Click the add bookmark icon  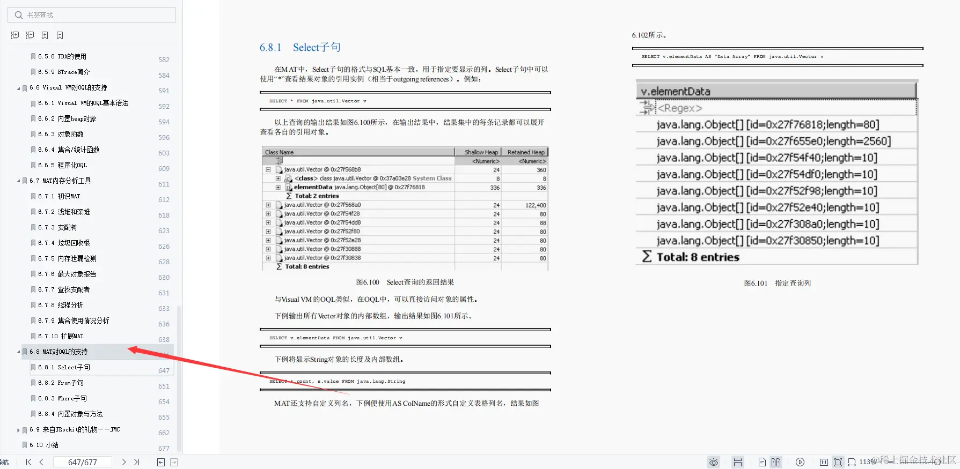point(45,35)
